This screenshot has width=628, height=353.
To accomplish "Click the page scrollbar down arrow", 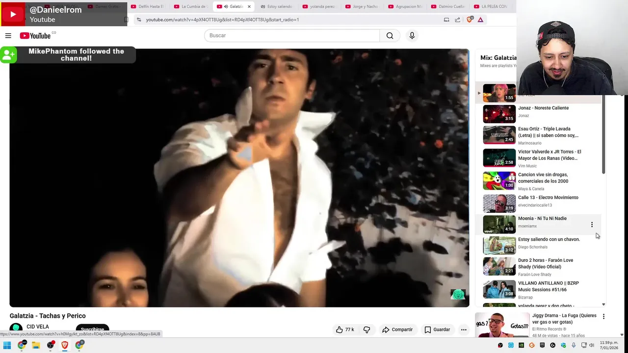I will 622,335.
